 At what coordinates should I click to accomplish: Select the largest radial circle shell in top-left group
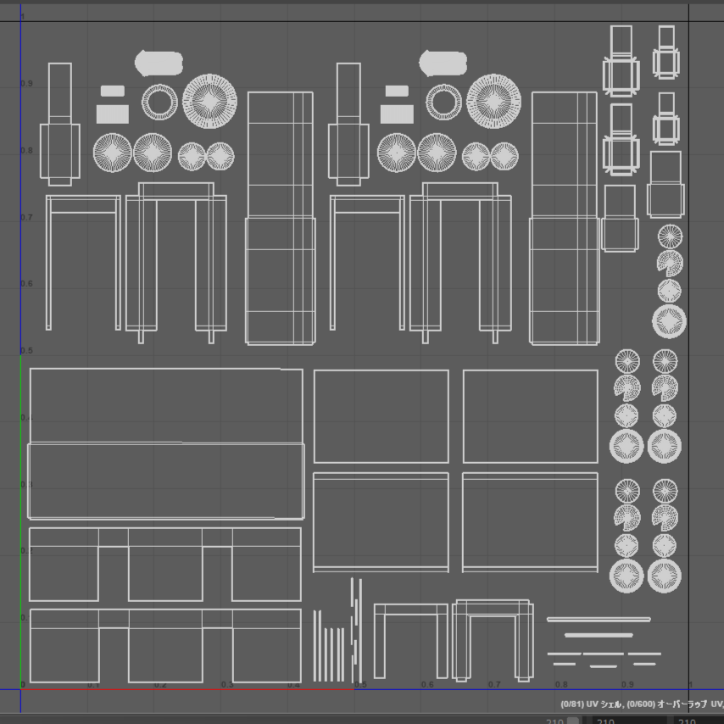pos(209,101)
